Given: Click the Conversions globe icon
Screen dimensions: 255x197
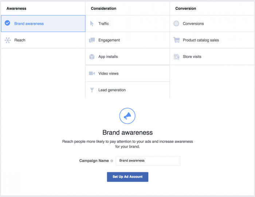Looking at the screenshot, I should tap(176, 24).
